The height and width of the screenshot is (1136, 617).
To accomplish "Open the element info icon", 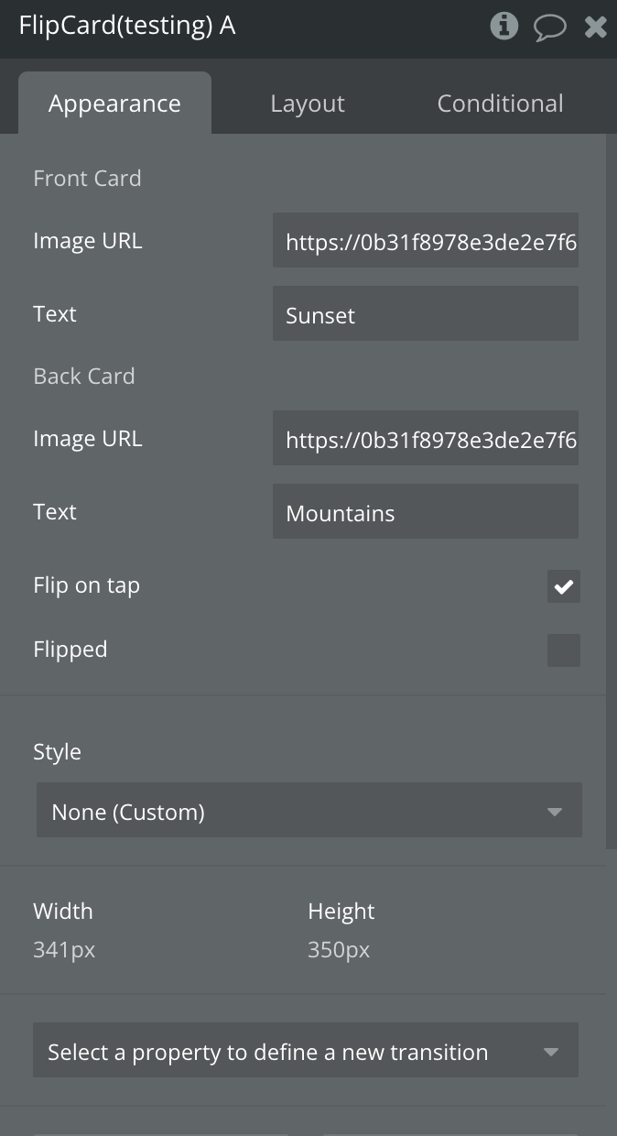I will (x=503, y=27).
